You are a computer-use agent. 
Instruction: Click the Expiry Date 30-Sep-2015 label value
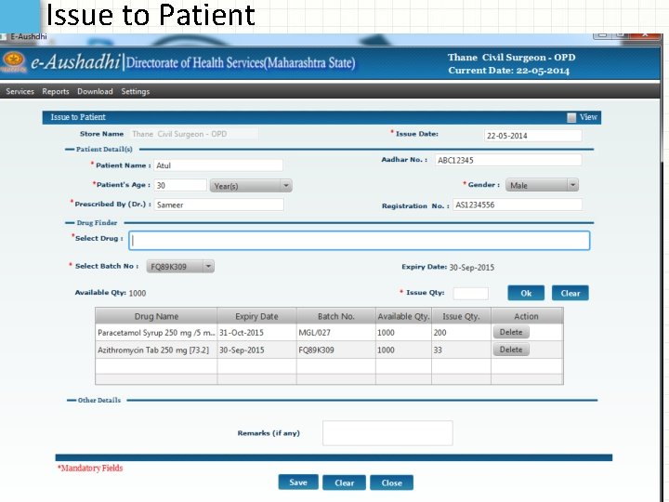472,268
